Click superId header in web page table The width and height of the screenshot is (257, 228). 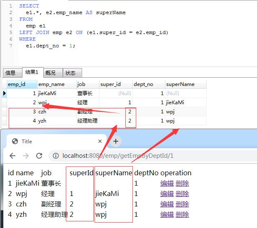(x=81, y=173)
